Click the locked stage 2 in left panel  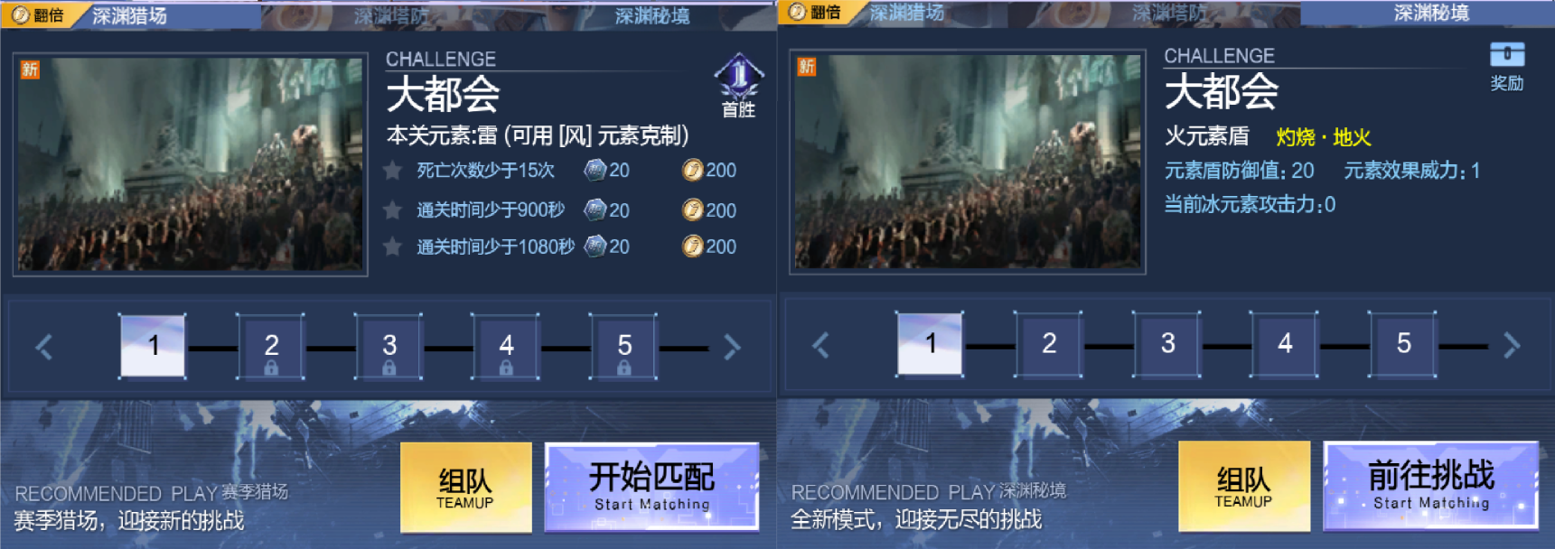271,347
